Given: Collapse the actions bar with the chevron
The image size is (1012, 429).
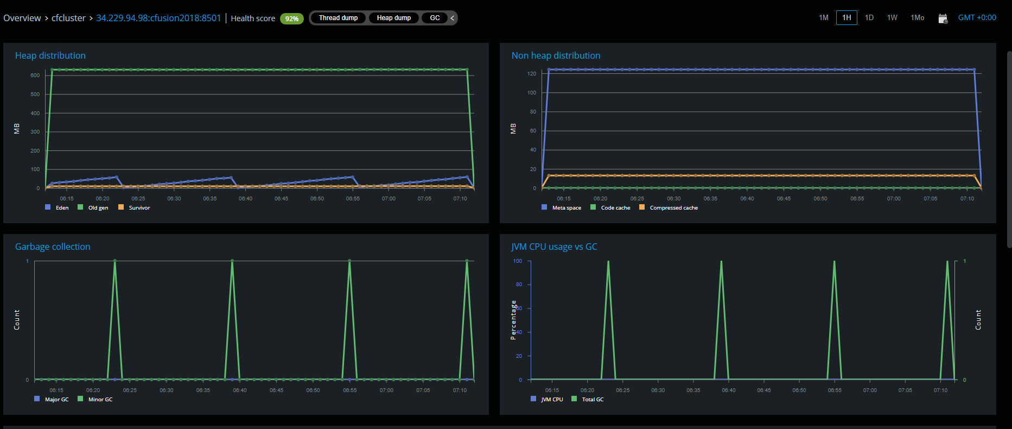Looking at the screenshot, I should point(452,18).
